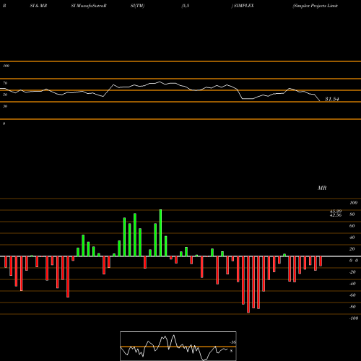Click the deepest red bar in MR histogram

(x=248, y=284)
